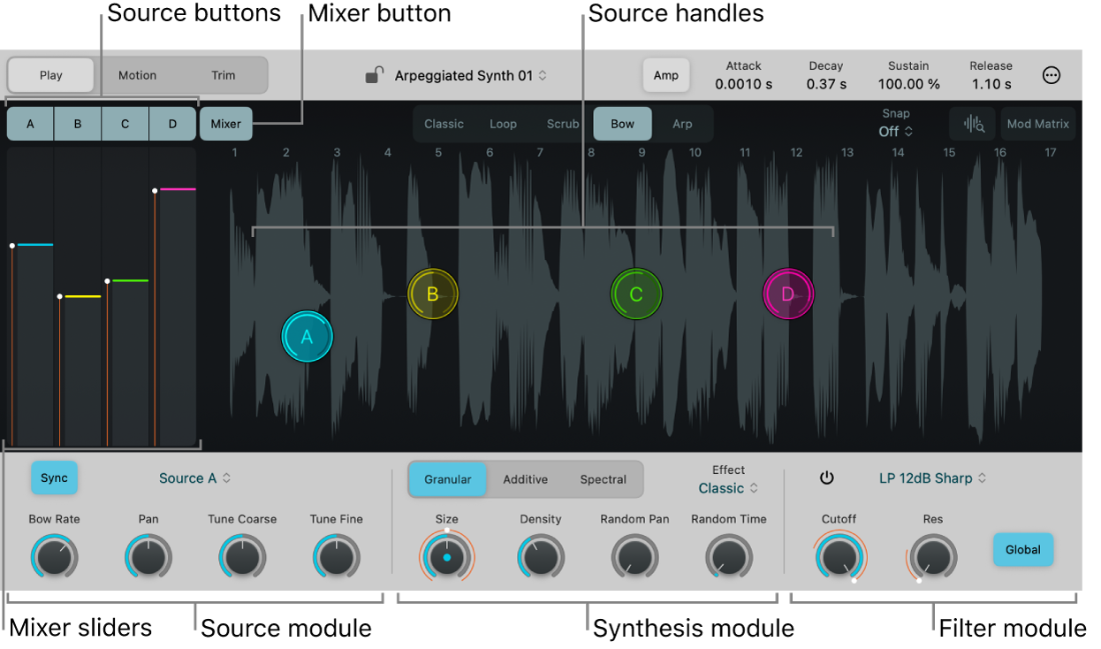This screenshot has height=649, width=1101.
Task: Toggle the Mixer button
Action: tap(225, 124)
